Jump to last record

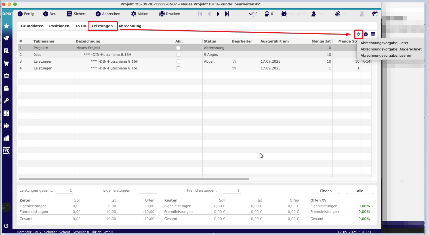227,14
